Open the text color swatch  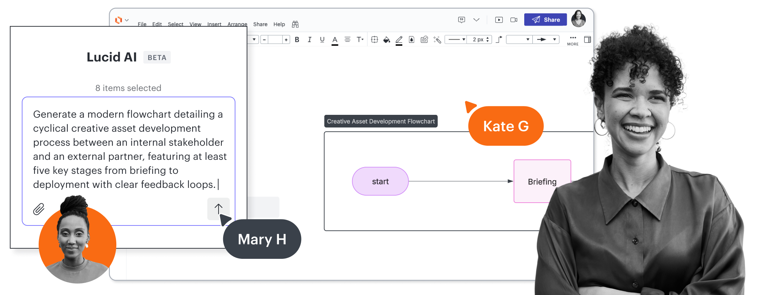click(335, 40)
